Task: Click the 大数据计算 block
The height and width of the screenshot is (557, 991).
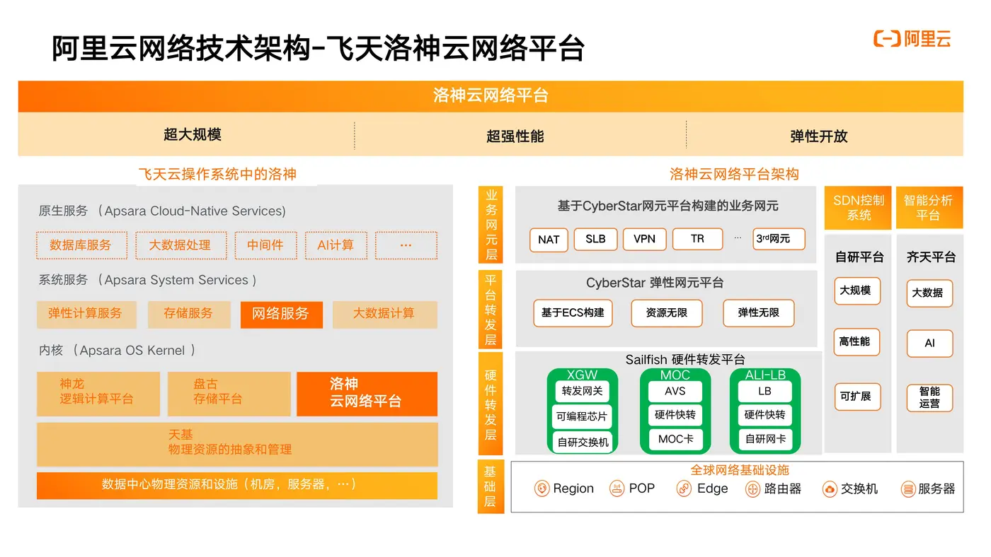Action: click(x=385, y=315)
